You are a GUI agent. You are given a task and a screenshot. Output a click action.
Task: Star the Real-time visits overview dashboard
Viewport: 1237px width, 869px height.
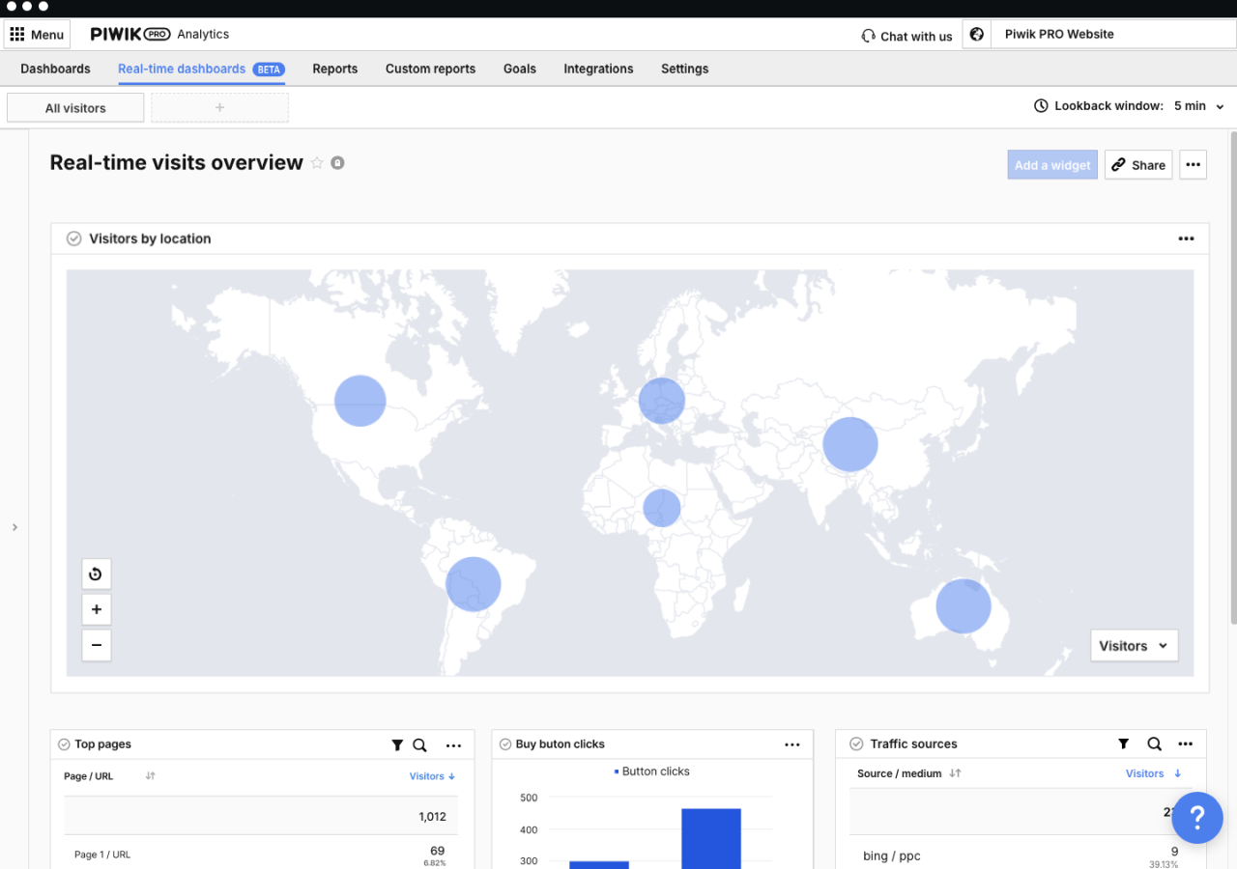(x=317, y=163)
